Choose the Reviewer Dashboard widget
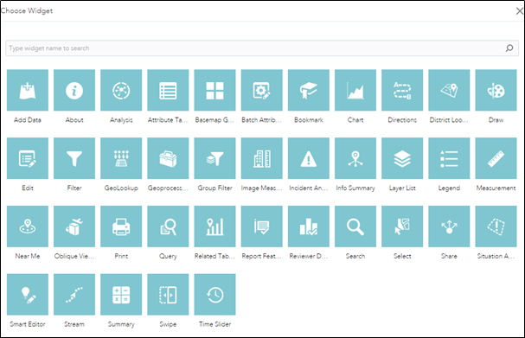525x338 pixels. 309,226
